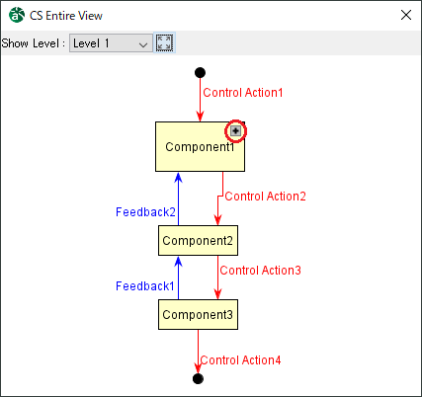Click the fit-to-window icon in toolbar
This screenshot has width=422, height=397.
164,42
